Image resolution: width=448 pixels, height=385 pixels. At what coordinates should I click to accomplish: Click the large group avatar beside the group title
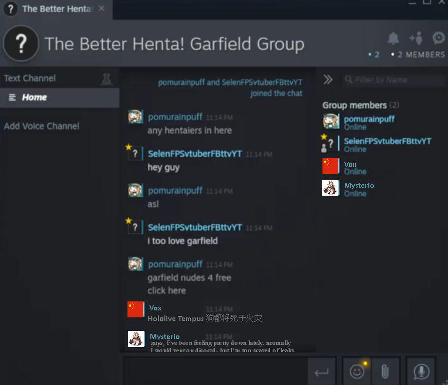tap(21, 44)
